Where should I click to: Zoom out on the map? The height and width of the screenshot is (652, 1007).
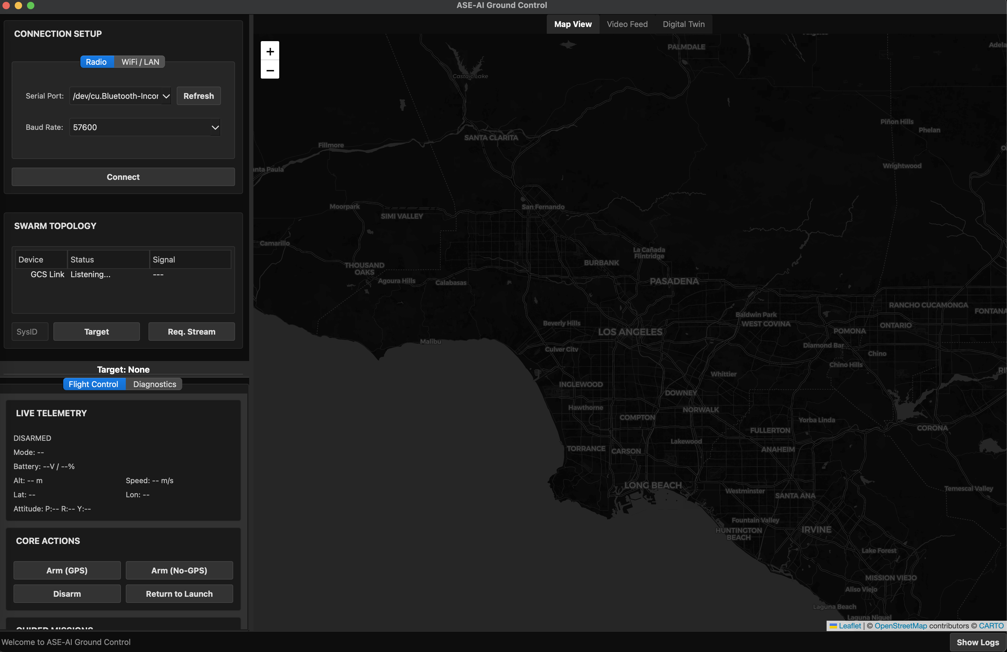(x=270, y=70)
